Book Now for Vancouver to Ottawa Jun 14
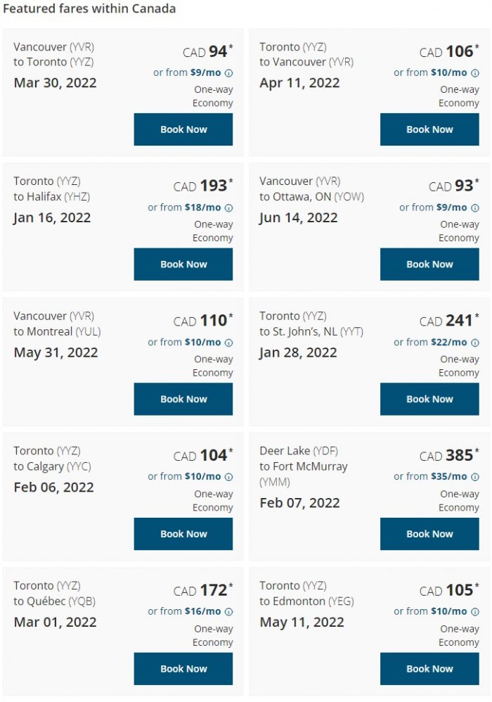 click(429, 264)
